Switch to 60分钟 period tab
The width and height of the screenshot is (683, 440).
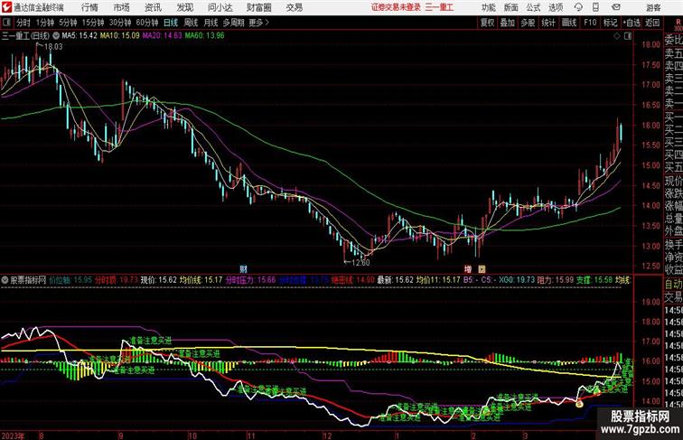pos(147,23)
